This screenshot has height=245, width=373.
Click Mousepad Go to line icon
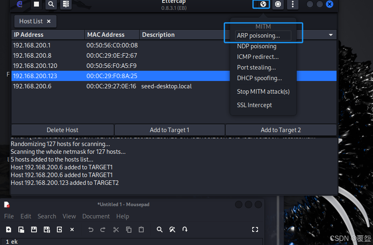pyautogui.click(x=185, y=229)
